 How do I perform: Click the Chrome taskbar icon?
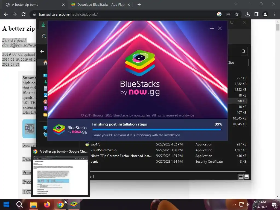click(60, 205)
